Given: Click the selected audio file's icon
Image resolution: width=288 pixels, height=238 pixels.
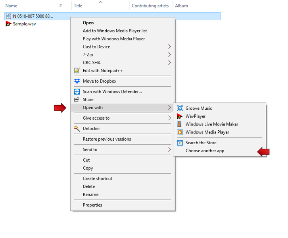Looking at the screenshot, I should (x=8, y=16).
